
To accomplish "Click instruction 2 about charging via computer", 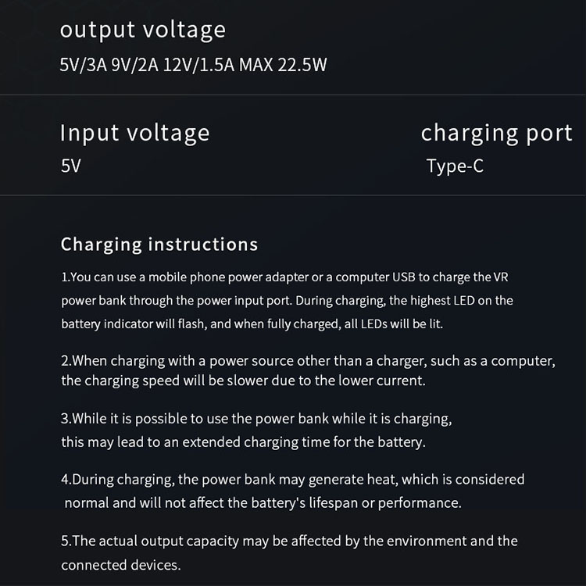I will (308, 361).
